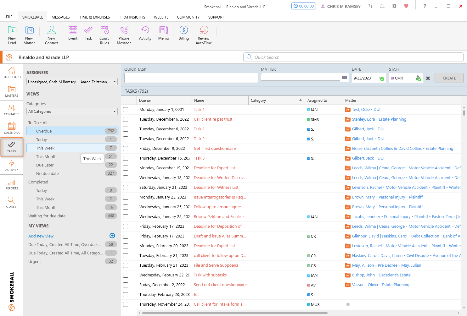Open Search in sidebar
This screenshot has width=467, height=316.
click(12, 203)
